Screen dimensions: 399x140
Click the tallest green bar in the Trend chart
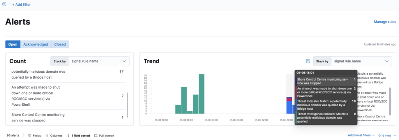coord(201,94)
